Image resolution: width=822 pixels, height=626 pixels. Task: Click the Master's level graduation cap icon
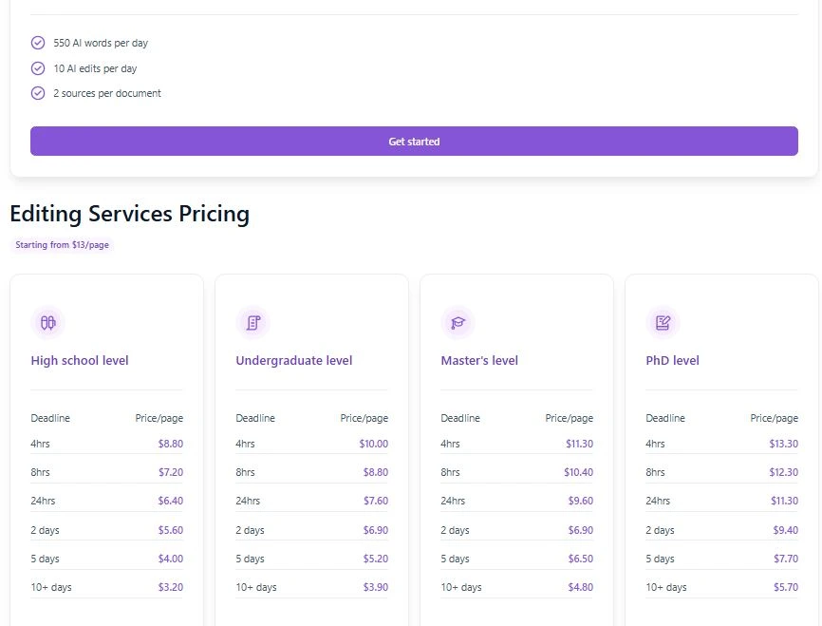point(458,323)
